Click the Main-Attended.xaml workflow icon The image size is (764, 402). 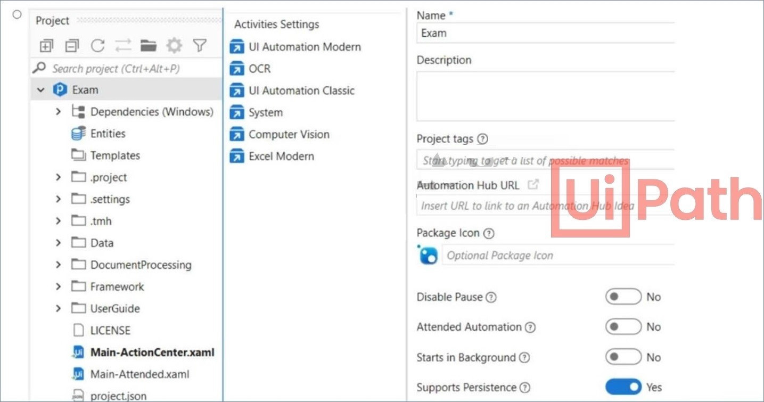coord(78,374)
